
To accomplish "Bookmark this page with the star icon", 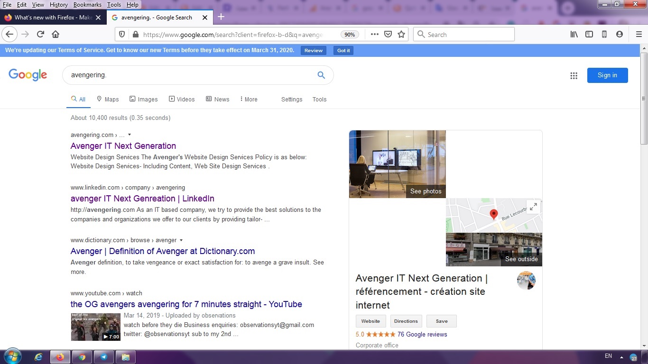I will 401,34.
